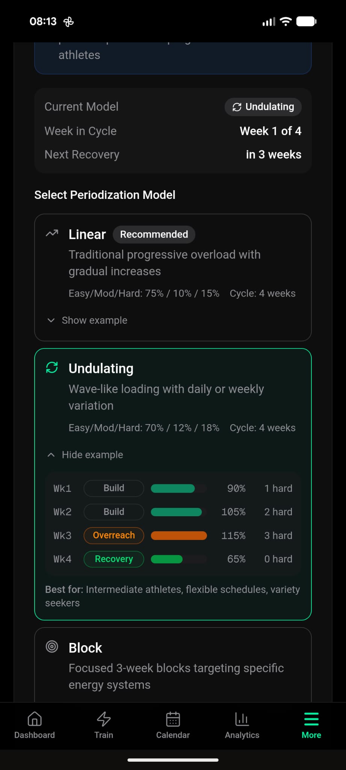Tap the Train lightning bolt icon
Viewport: 346px width, 770px height.
(x=104, y=719)
